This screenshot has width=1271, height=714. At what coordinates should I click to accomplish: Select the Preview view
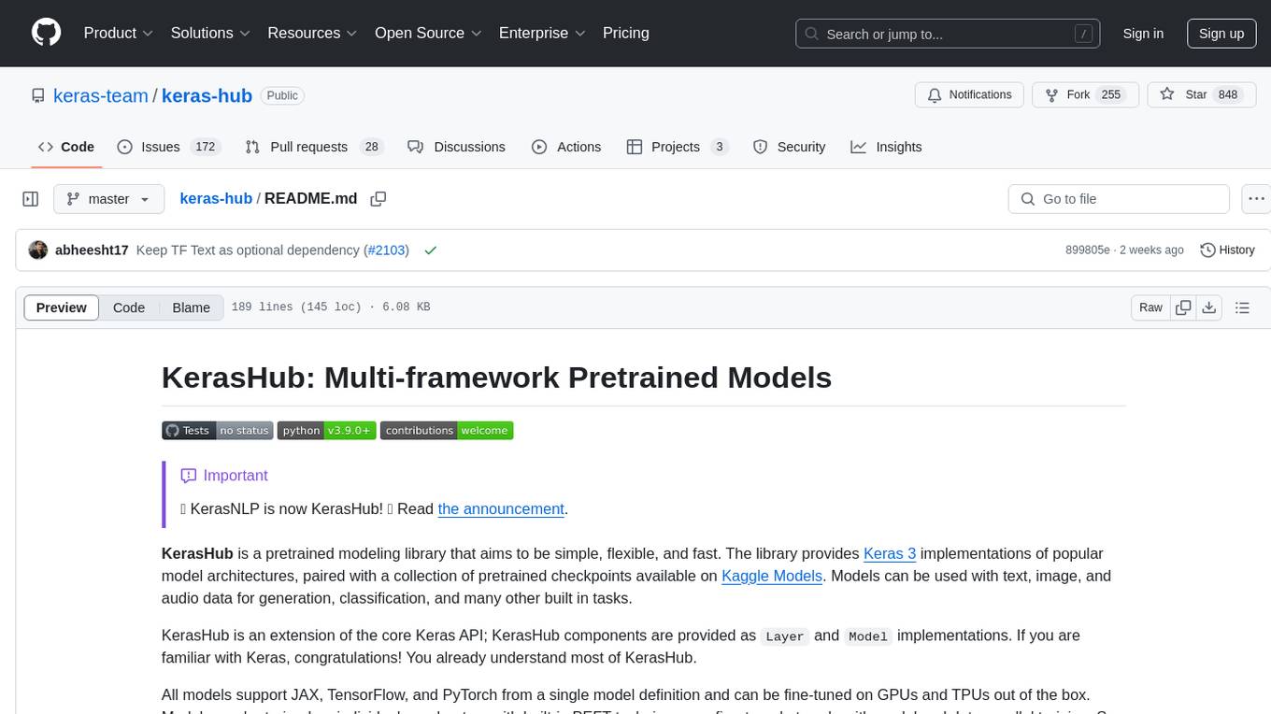tap(62, 307)
